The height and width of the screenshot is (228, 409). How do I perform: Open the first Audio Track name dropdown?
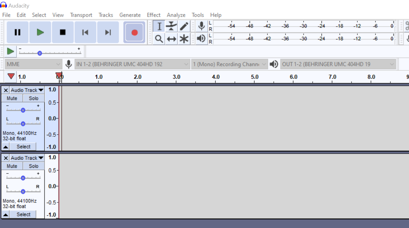pyautogui.click(x=27, y=90)
